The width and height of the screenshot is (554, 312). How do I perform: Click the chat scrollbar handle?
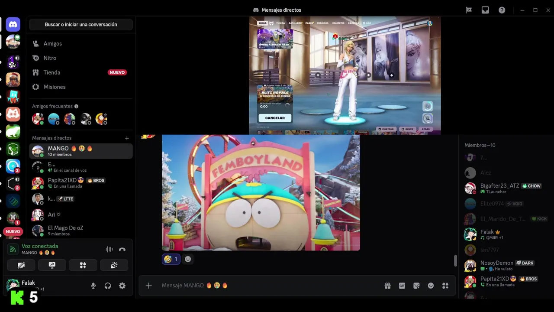tap(455, 261)
